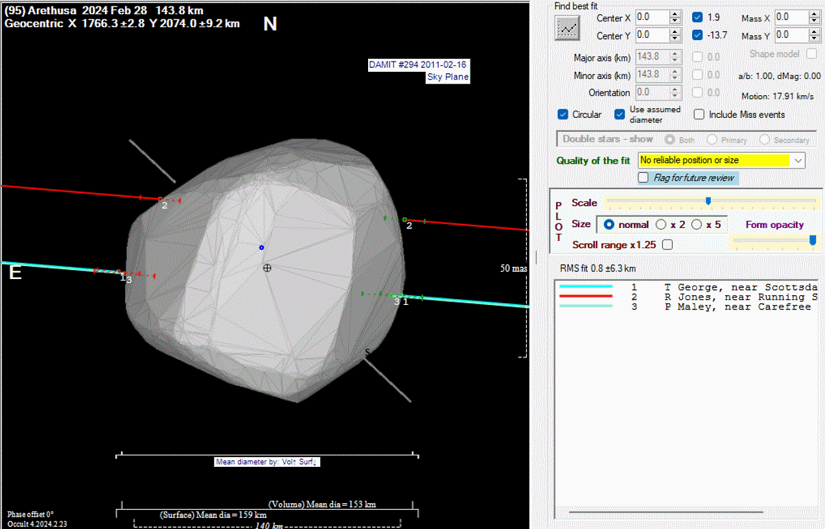The width and height of the screenshot is (825, 529).
Task: Increase Center X with up arrow
Action: pyautogui.click(x=675, y=14)
